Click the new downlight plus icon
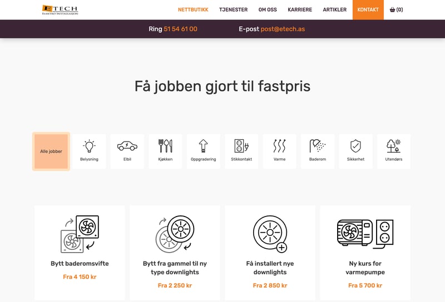This screenshot has width=445, height=302. pyautogui.click(x=270, y=234)
